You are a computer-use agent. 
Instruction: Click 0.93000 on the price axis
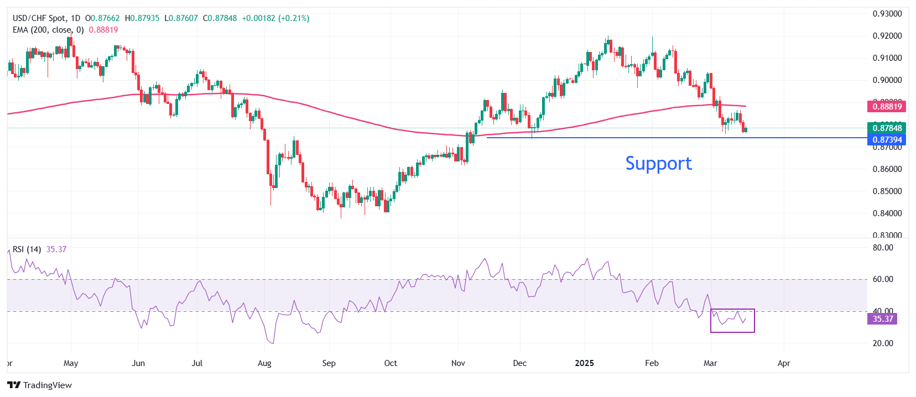(887, 14)
